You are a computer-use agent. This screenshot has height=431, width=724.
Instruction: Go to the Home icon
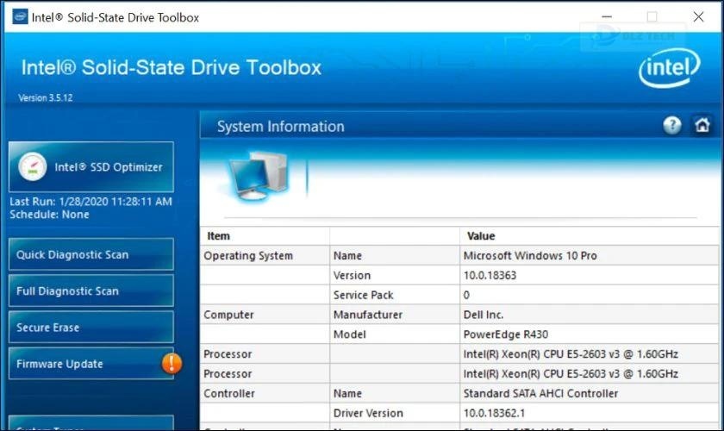pyautogui.click(x=702, y=125)
